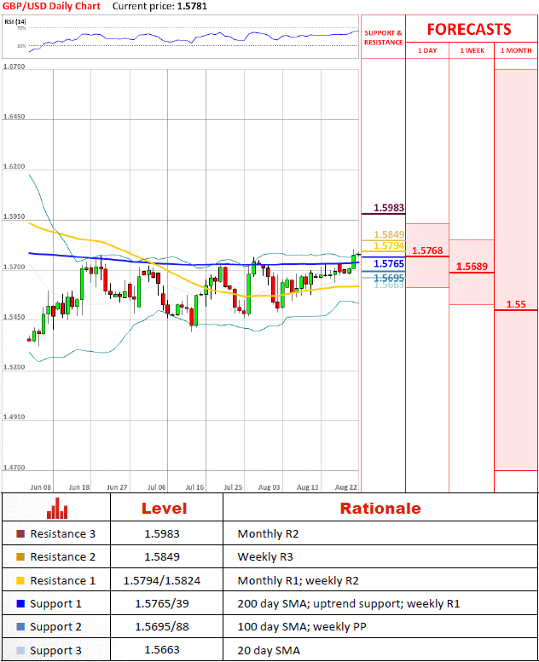Click the 1.5450 price axis label

14,317
